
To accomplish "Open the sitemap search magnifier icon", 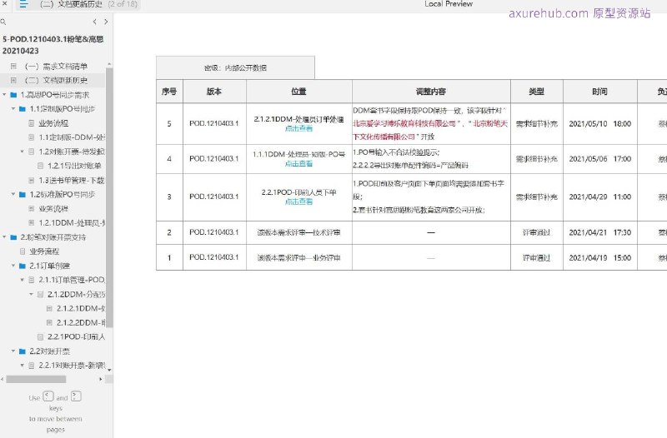I will click(x=3, y=22).
